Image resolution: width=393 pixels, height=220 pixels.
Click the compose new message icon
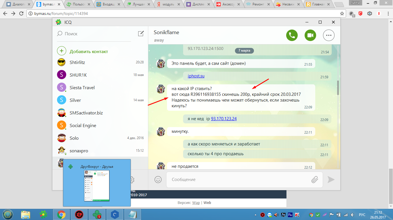pyautogui.click(x=141, y=34)
